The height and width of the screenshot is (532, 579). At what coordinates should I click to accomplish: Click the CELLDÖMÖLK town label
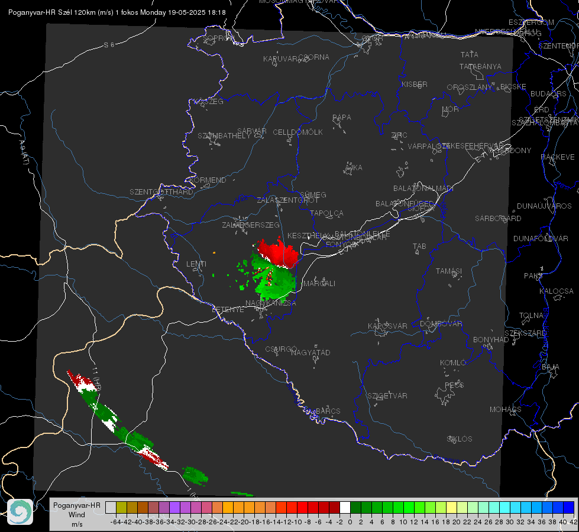(297, 132)
